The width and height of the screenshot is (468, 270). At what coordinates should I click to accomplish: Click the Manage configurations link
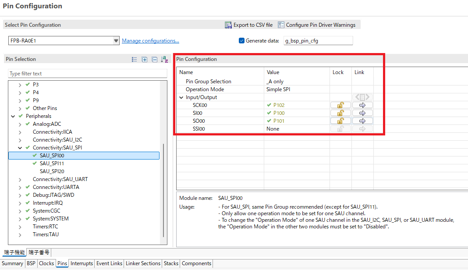[x=150, y=41]
